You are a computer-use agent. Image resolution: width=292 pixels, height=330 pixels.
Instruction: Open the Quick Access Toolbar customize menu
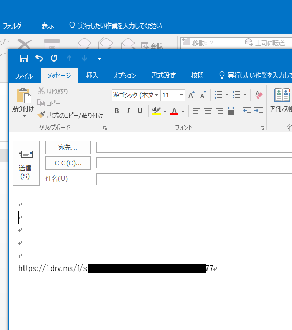pyautogui.click(x=100, y=58)
